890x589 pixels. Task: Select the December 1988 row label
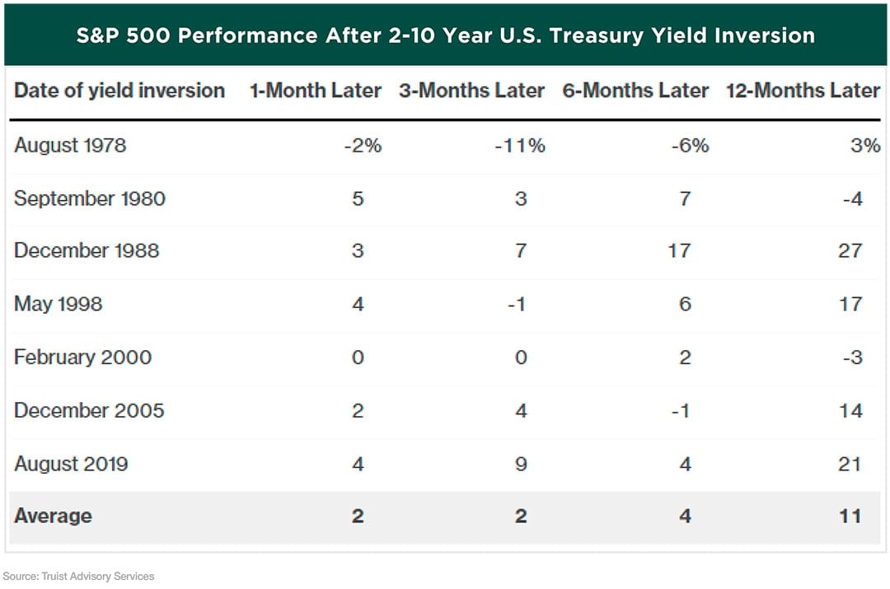tap(87, 251)
